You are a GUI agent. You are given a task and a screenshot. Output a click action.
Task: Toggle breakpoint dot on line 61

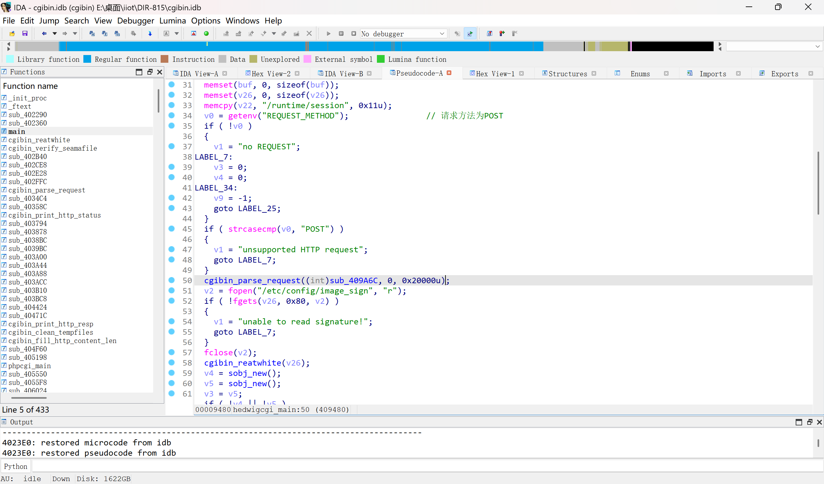[x=171, y=393]
